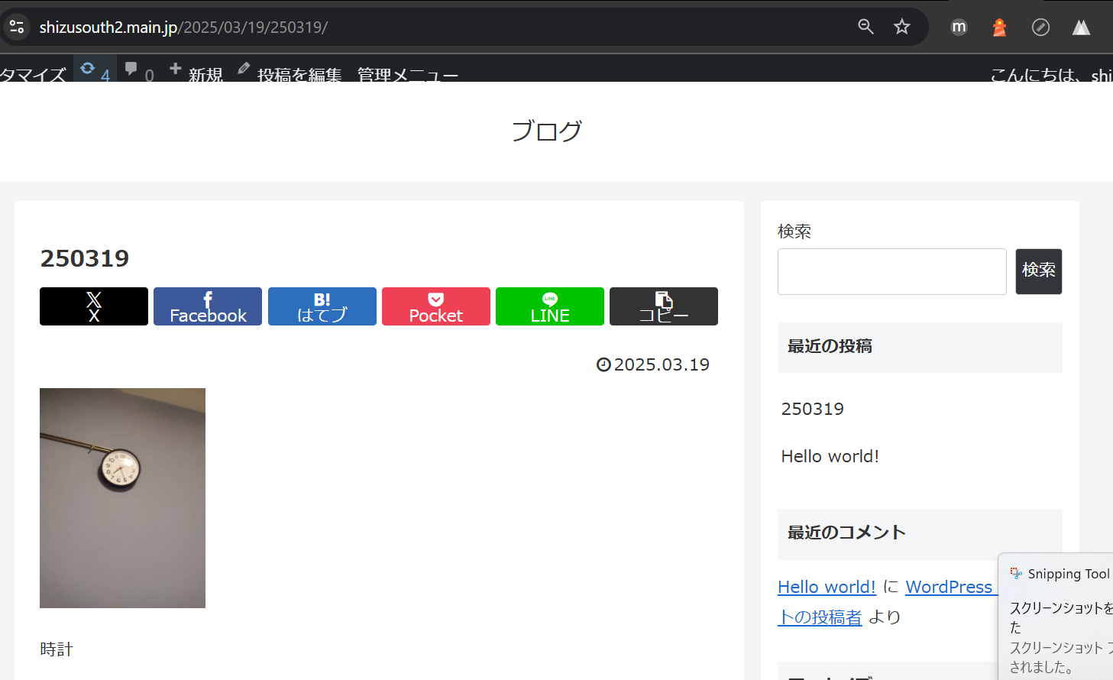Open the Hello world! recent post link
The width and height of the screenshot is (1113, 680).
pyautogui.click(x=830, y=456)
